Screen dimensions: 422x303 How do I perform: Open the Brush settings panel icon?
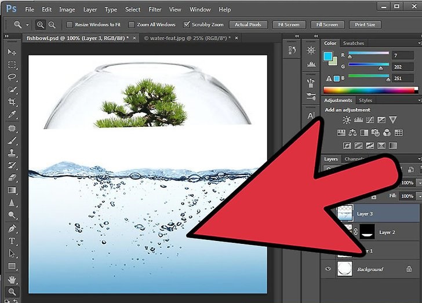(x=311, y=96)
